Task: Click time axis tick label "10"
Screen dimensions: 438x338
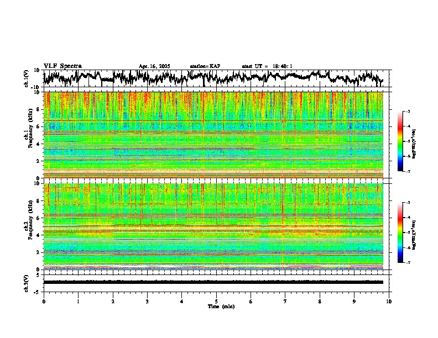Action: tap(389, 302)
